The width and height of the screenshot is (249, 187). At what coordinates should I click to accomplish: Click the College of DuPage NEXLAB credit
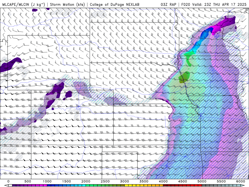click(x=115, y=4)
